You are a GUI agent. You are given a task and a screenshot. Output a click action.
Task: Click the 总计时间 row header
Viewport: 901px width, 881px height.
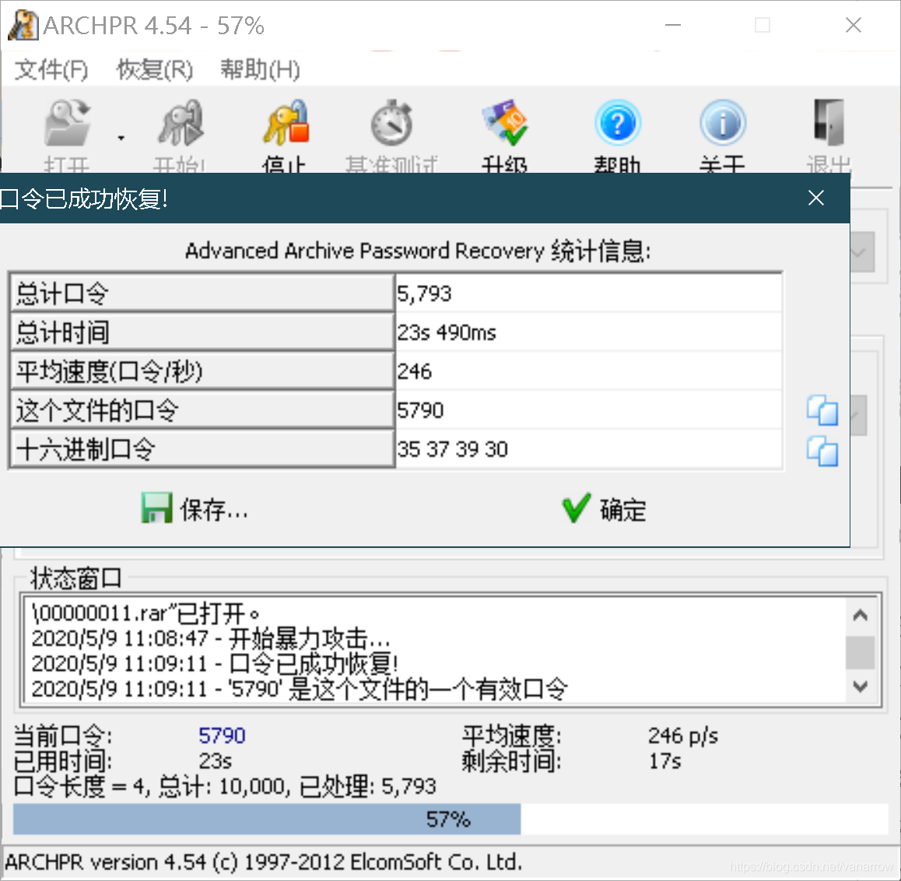[x=202, y=332]
